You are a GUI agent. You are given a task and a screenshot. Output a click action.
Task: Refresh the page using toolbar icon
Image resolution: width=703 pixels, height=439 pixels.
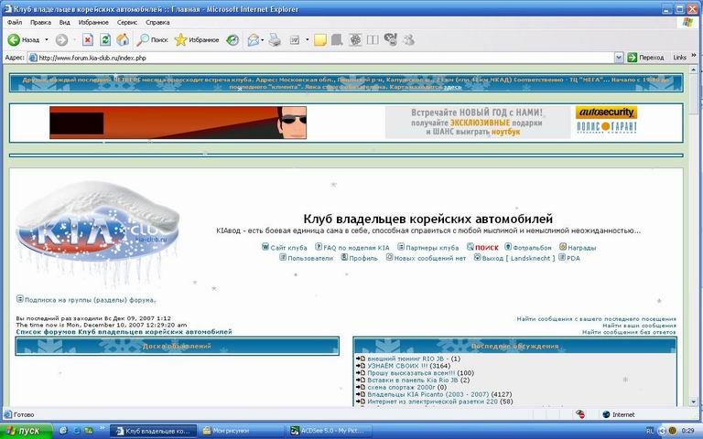click(x=105, y=40)
